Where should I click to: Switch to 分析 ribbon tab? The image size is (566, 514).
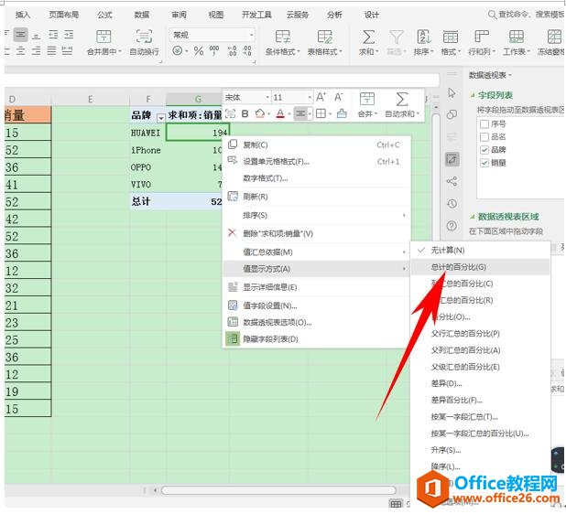click(x=334, y=15)
